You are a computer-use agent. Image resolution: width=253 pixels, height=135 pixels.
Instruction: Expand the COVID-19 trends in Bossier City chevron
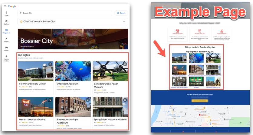[124, 22]
